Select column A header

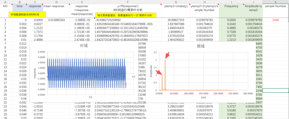(5, 2)
